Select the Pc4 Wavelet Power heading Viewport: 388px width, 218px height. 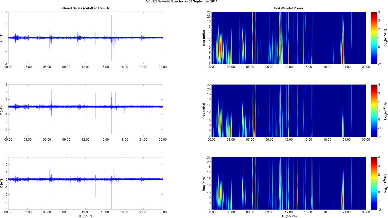click(x=288, y=8)
